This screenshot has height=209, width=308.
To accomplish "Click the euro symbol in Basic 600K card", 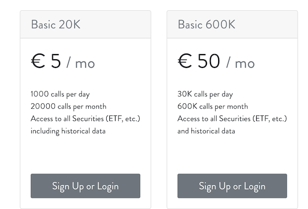I will pos(185,61).
